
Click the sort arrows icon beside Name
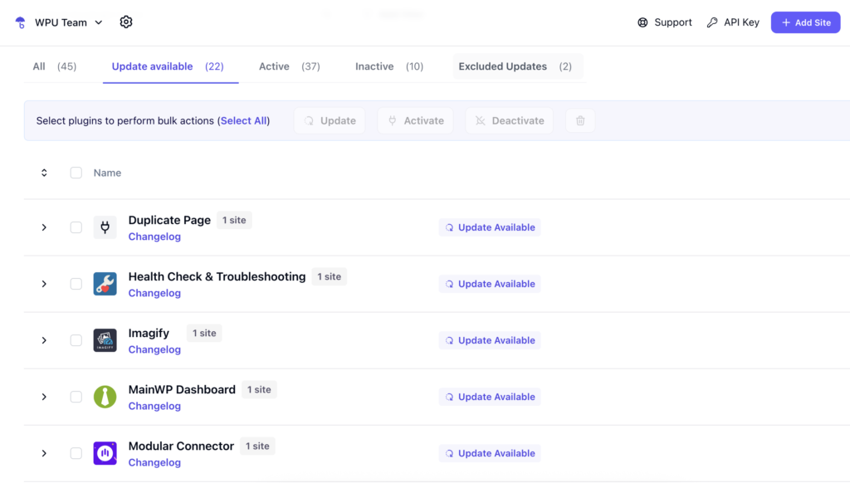[44, 173]
